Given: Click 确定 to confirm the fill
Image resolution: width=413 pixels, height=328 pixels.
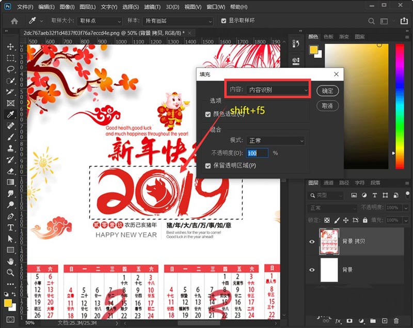Looking at the screenshot, I should pyautogui.click(x=327, y=91).
